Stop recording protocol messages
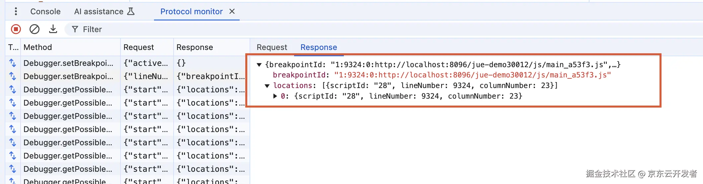Viewport: 703px width, 184px height. pyautogui.click(x=16, y=29)
